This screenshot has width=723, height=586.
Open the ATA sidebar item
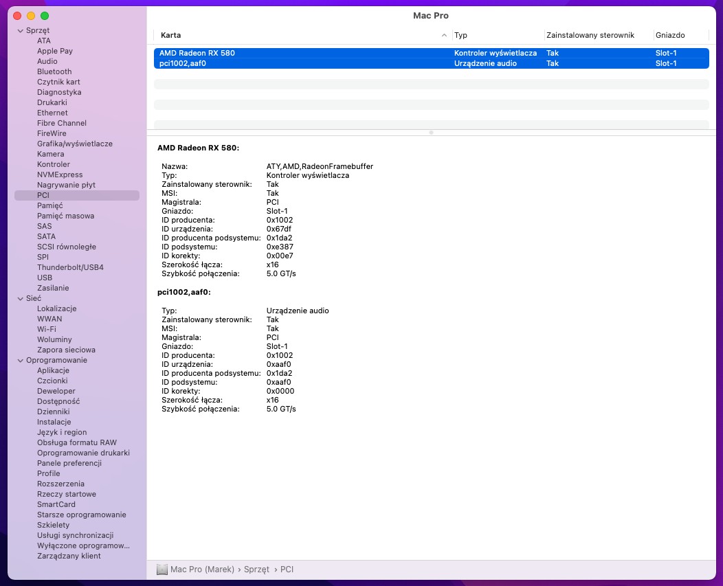pyautogui.click(x=44, y=41)
